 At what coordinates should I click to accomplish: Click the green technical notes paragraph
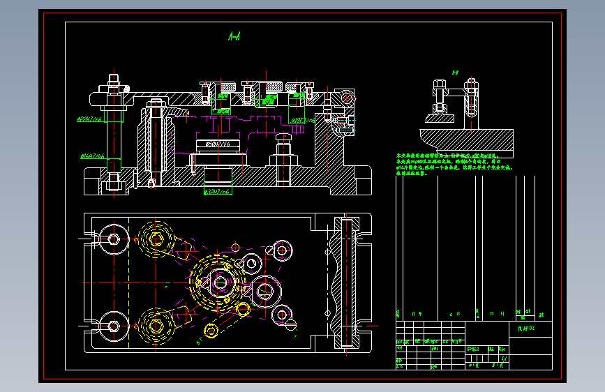click(x=454, y=165)
